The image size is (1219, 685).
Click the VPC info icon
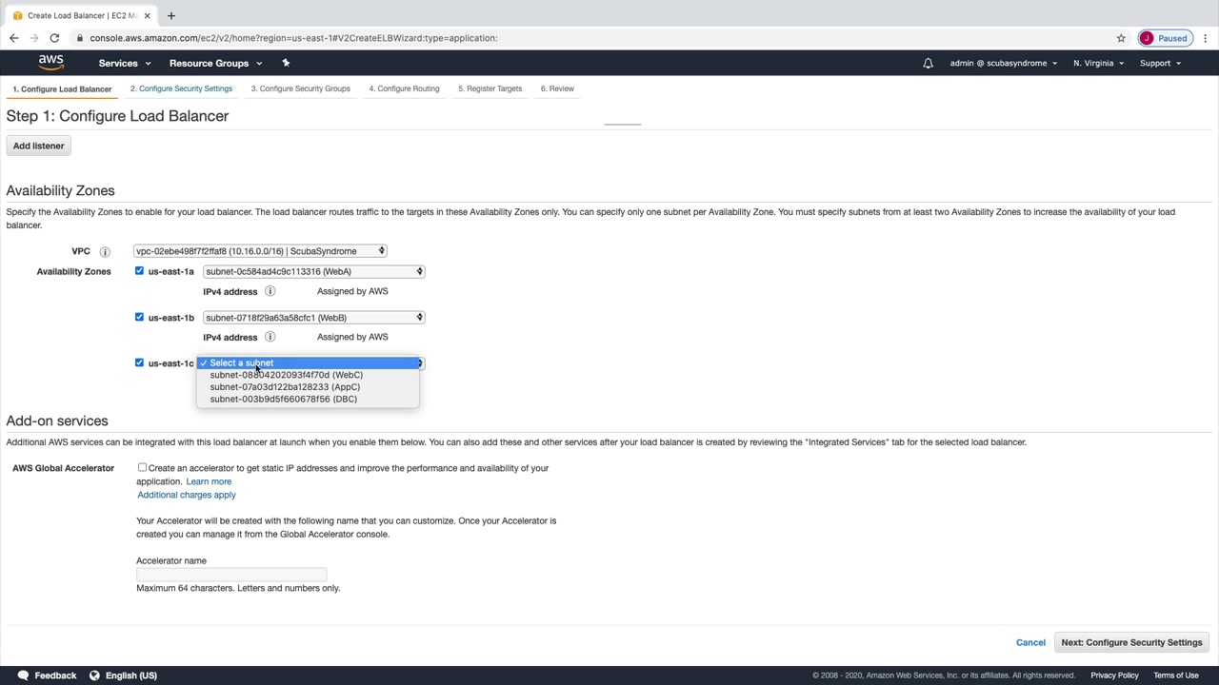(105, 252)
